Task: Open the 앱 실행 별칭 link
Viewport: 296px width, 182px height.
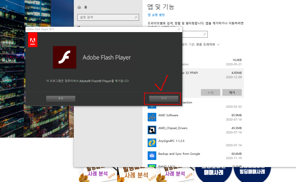Action: (x=156, y=15)
